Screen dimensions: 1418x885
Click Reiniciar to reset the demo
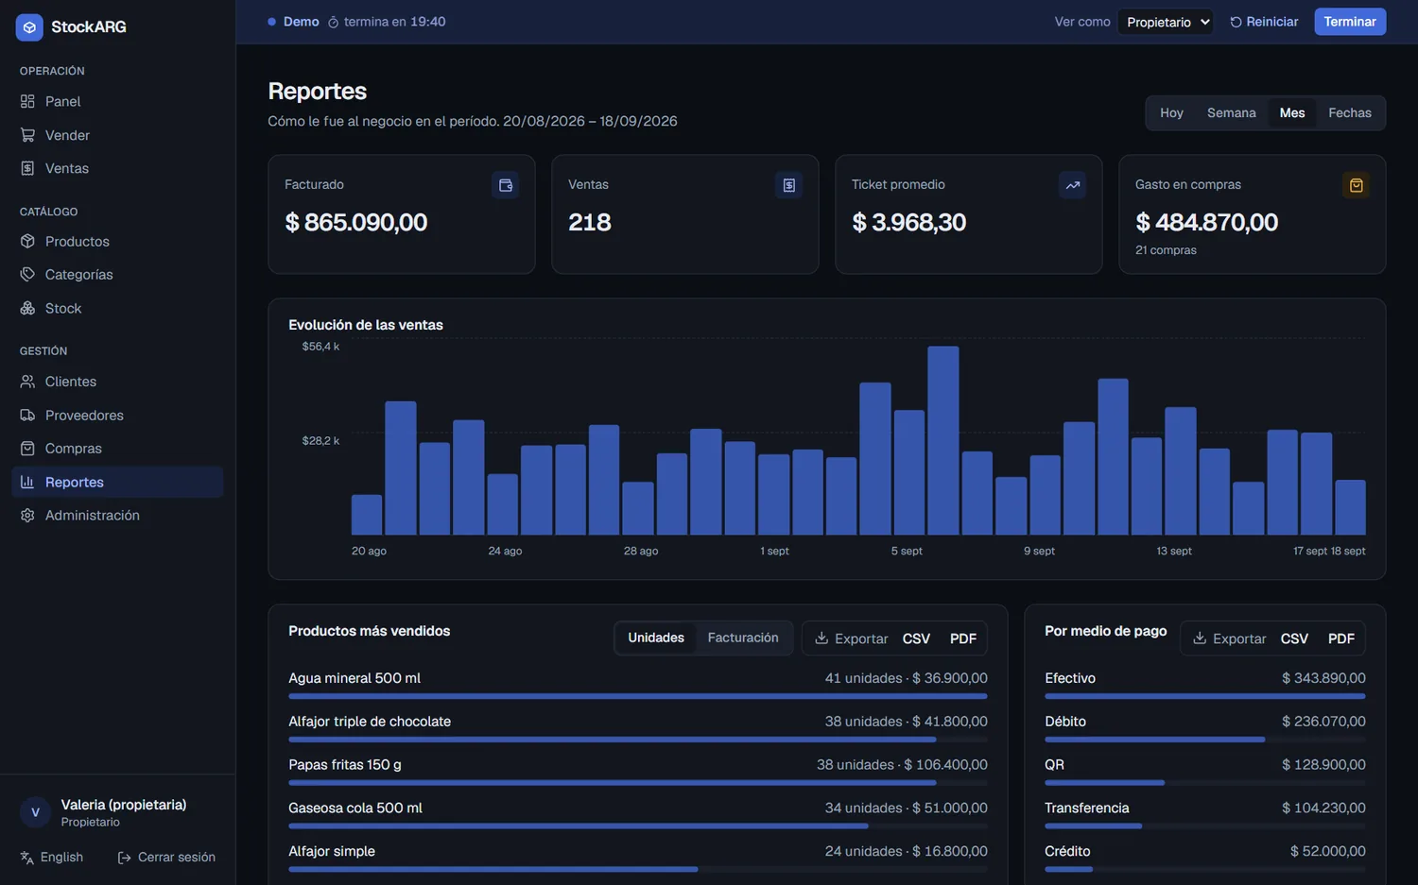pyautogui.click(x=1264, y=22)
